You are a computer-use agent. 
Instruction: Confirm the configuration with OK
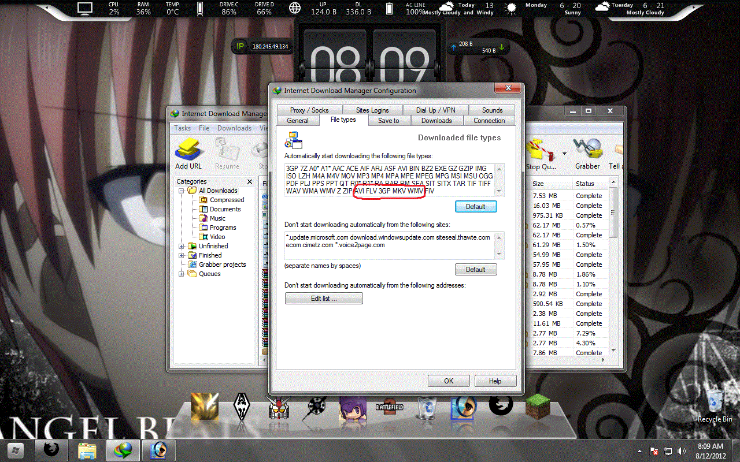pyautogui.click(x=449, y=381)
